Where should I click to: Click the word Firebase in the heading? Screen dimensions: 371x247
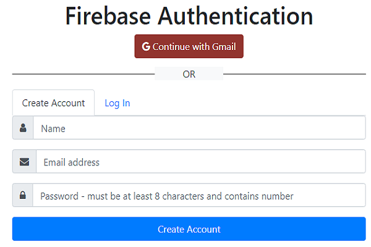coord(108,16)
